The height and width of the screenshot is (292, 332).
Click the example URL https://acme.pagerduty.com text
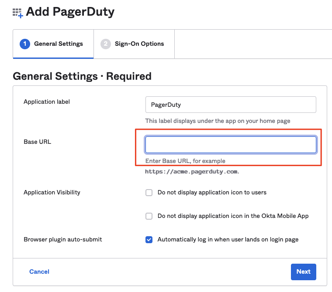click(x=192, y=172)
